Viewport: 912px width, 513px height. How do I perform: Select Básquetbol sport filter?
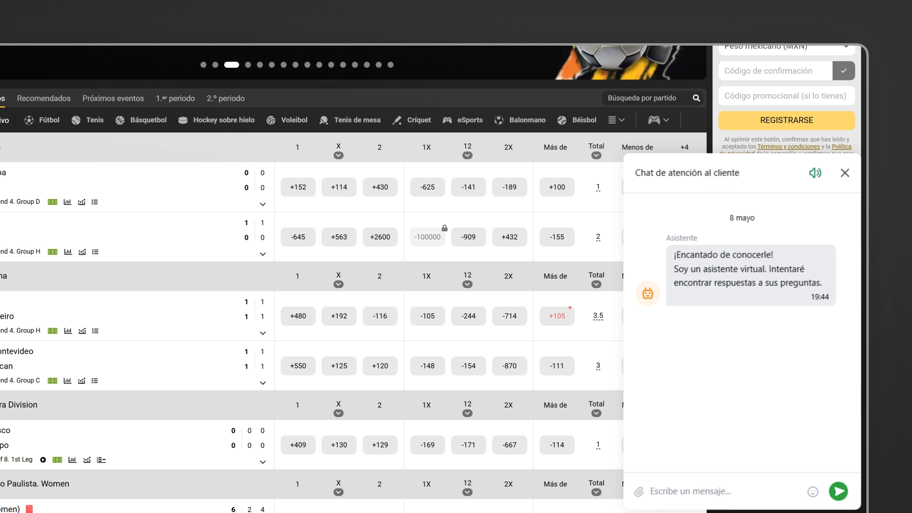(141, 120)
